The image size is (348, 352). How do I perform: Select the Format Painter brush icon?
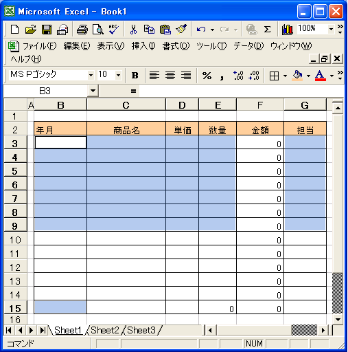(x=181, y=30)
